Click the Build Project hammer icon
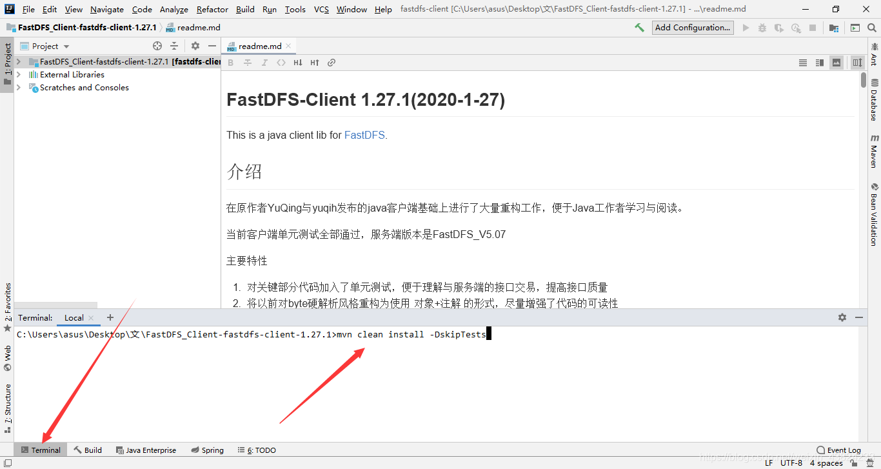Image resolution: width=881 pixels, height=469 pixels. click(x=639, y=28)
